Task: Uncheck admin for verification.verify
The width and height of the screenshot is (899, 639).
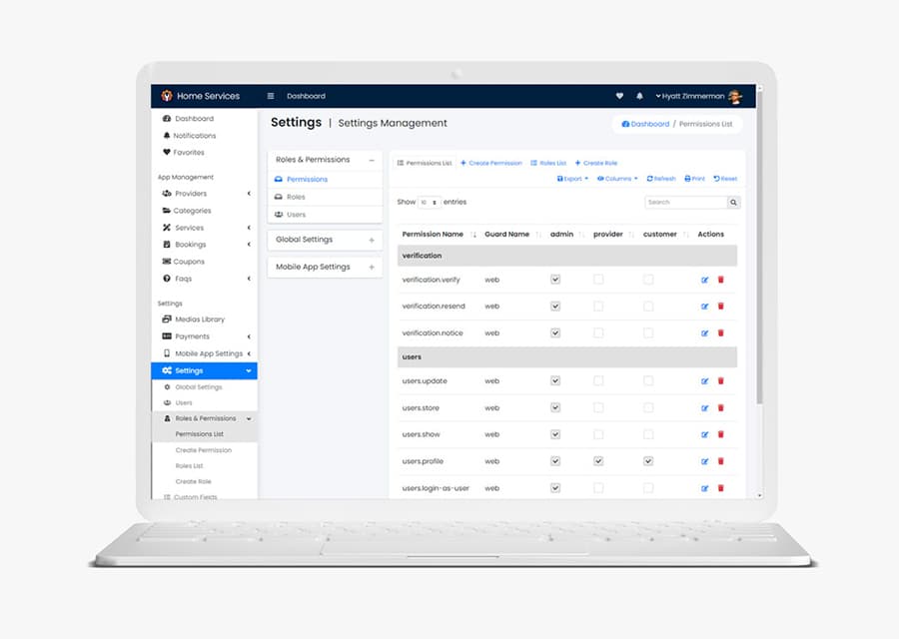Action: point(555,280)
